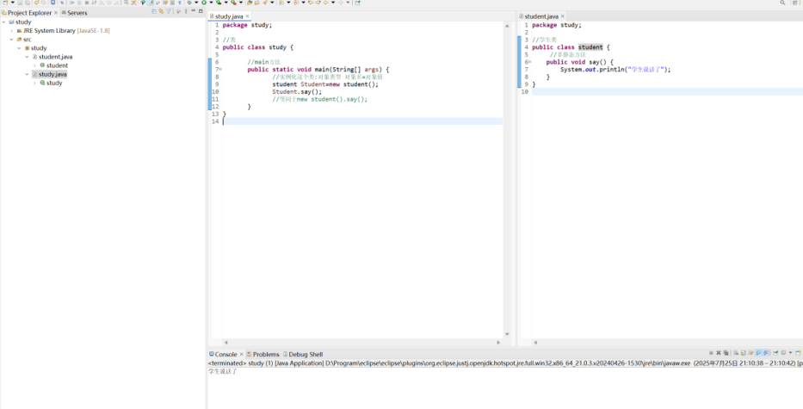Click 'Student.say();' on line 10
The width and height of the screenshot is (803, 409).
click(x=297, y=92)
